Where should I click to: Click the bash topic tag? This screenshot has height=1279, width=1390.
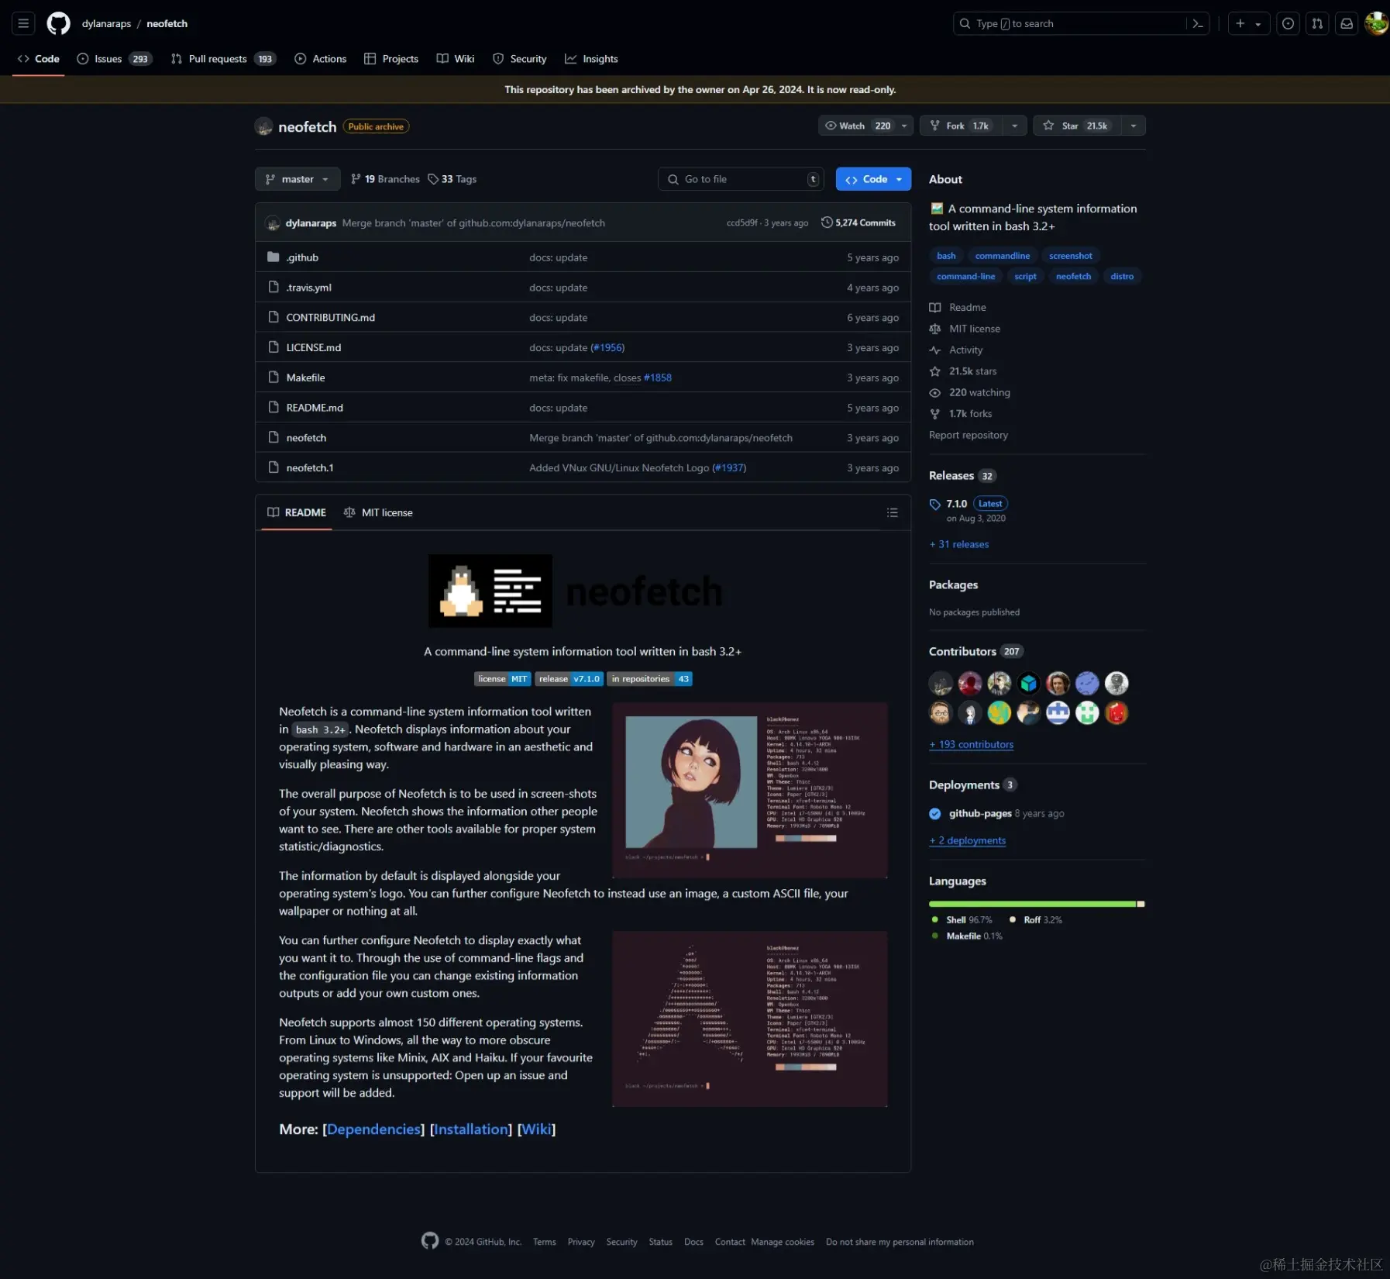pyautogui.click(x=946, y=256)
